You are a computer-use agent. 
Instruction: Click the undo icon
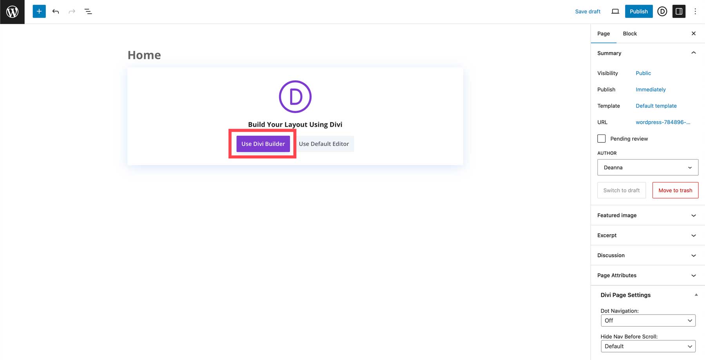pos(55,11)
